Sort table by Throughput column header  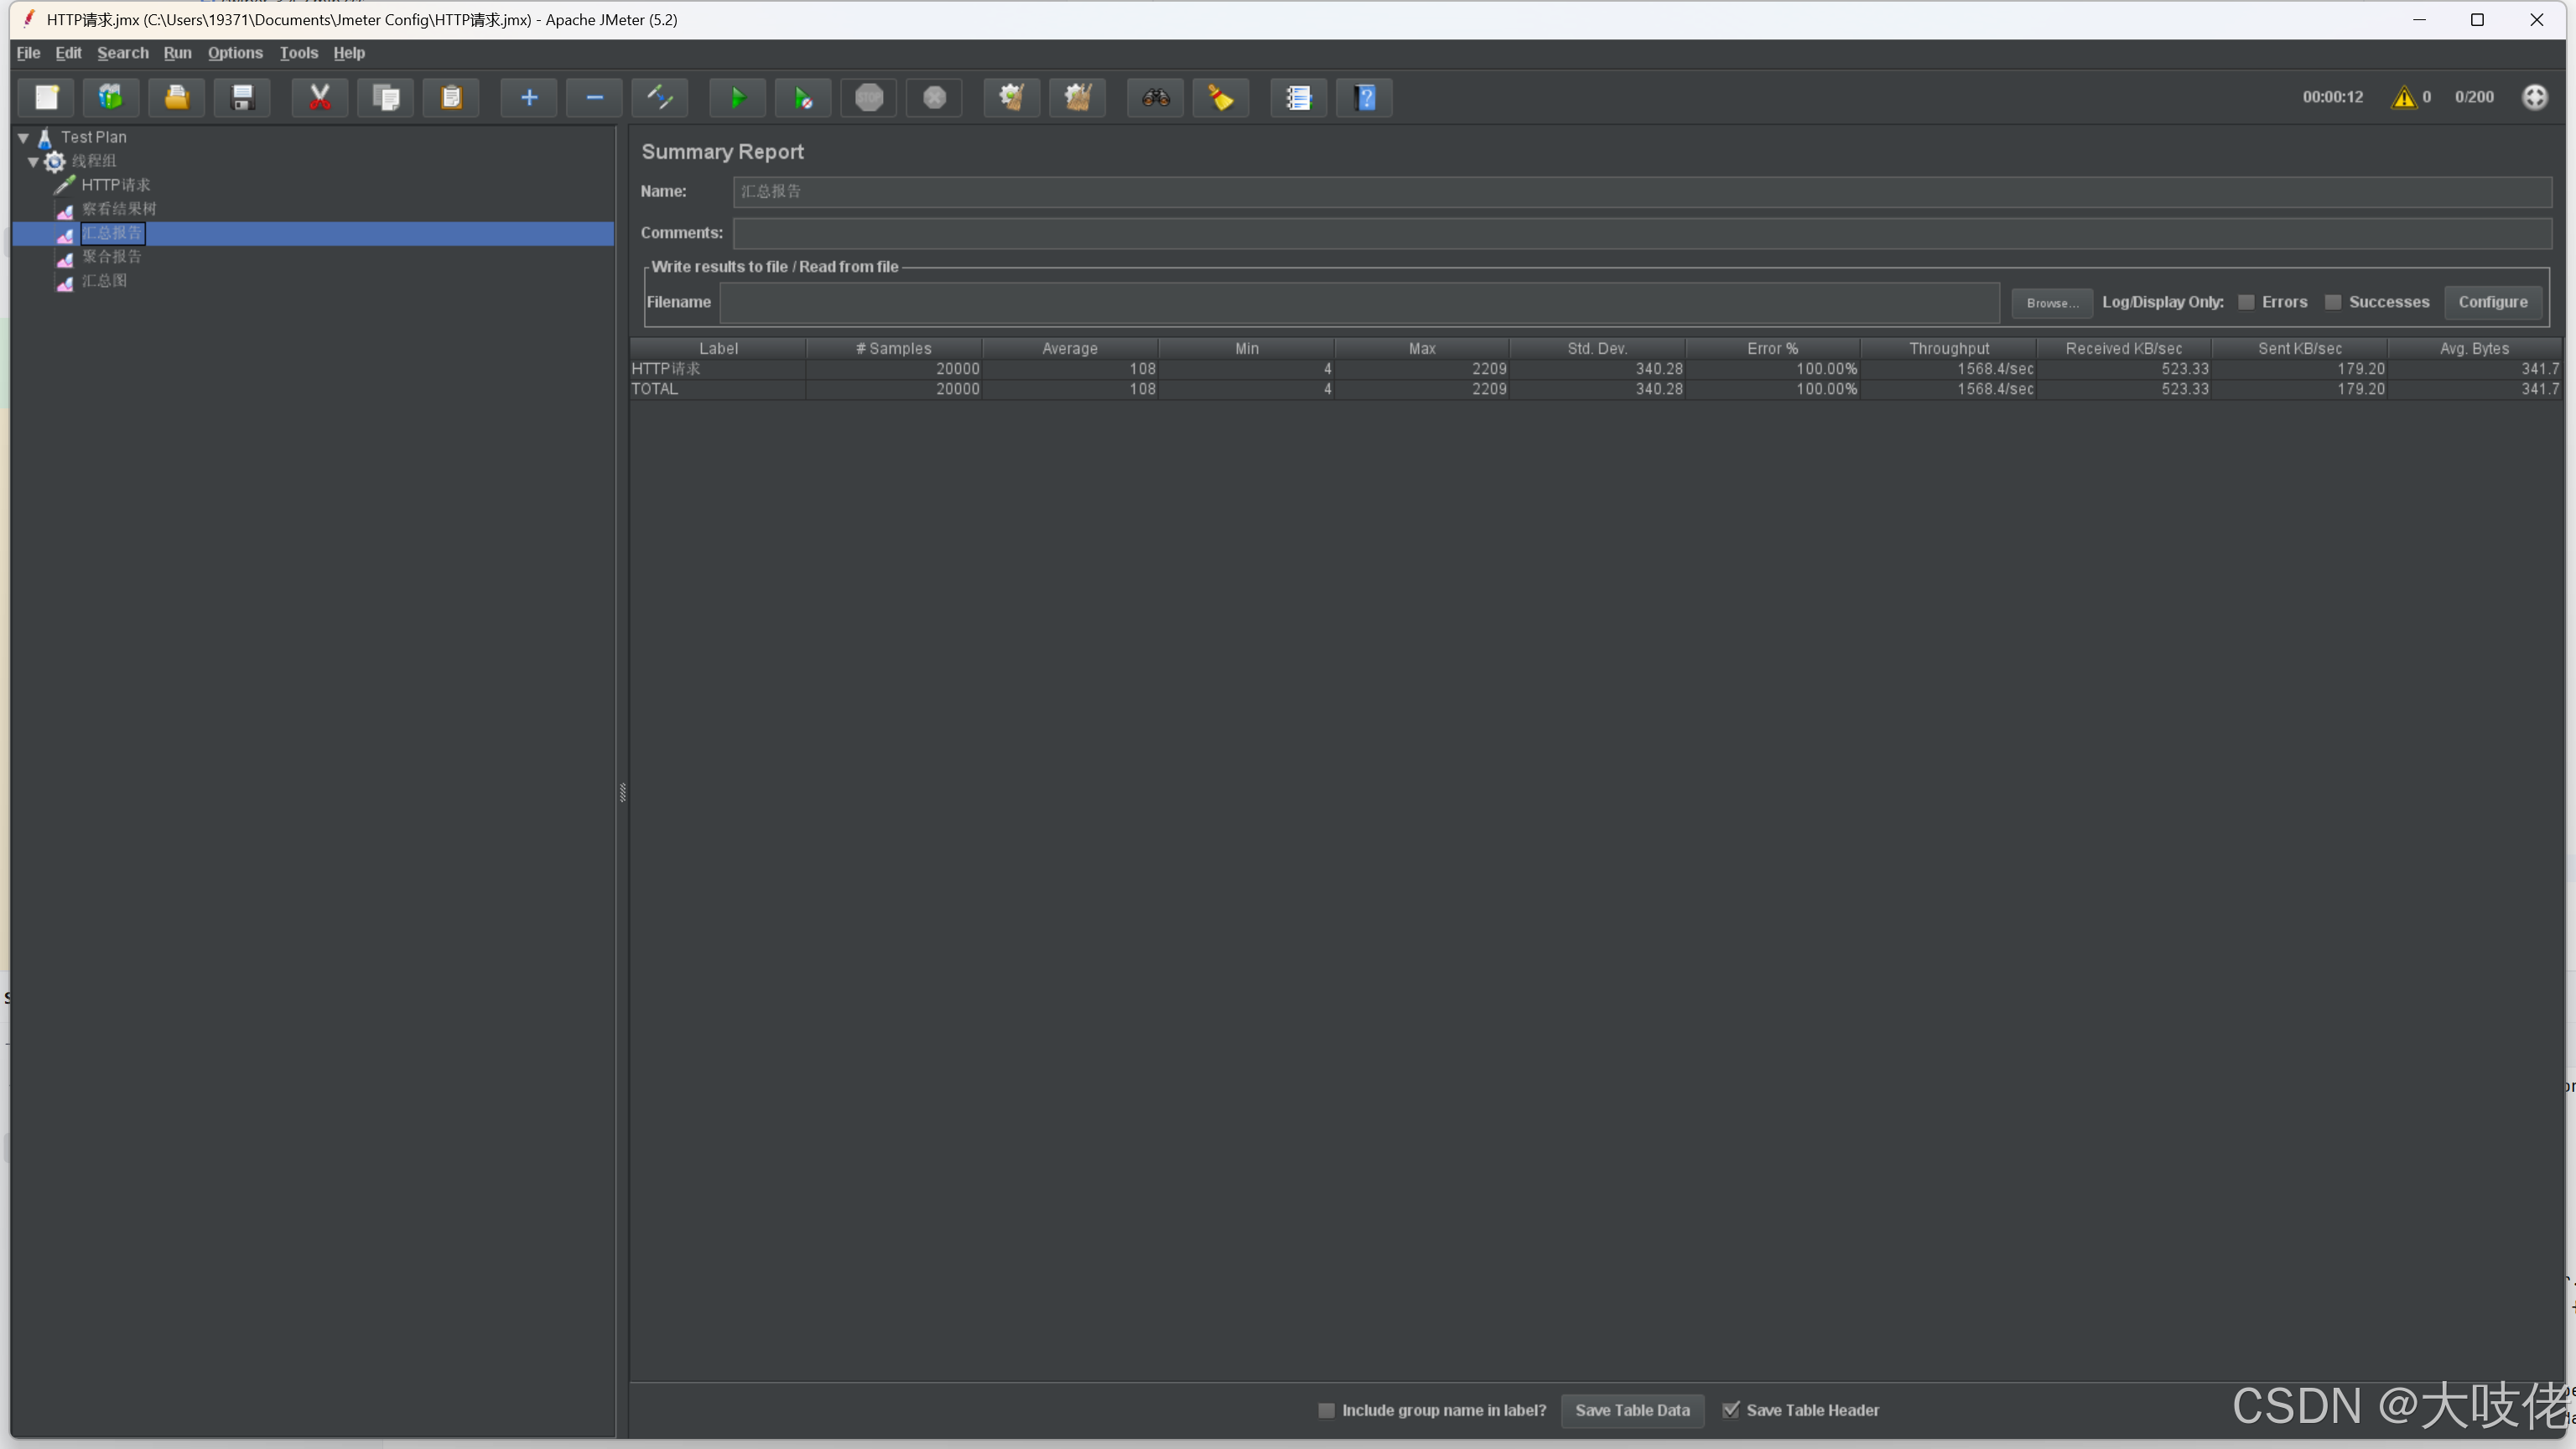click(1948, 348)
